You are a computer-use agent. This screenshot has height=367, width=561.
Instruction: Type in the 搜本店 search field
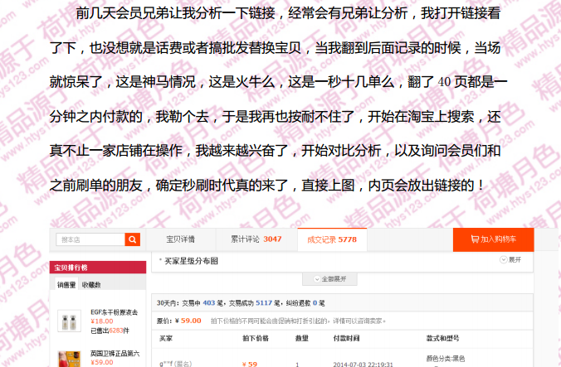click(x=90, y=239)
